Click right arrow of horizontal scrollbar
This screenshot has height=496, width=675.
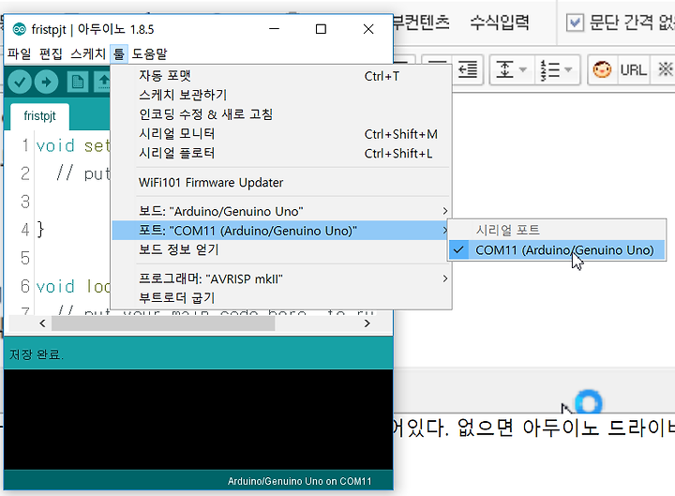pos(367,323)
